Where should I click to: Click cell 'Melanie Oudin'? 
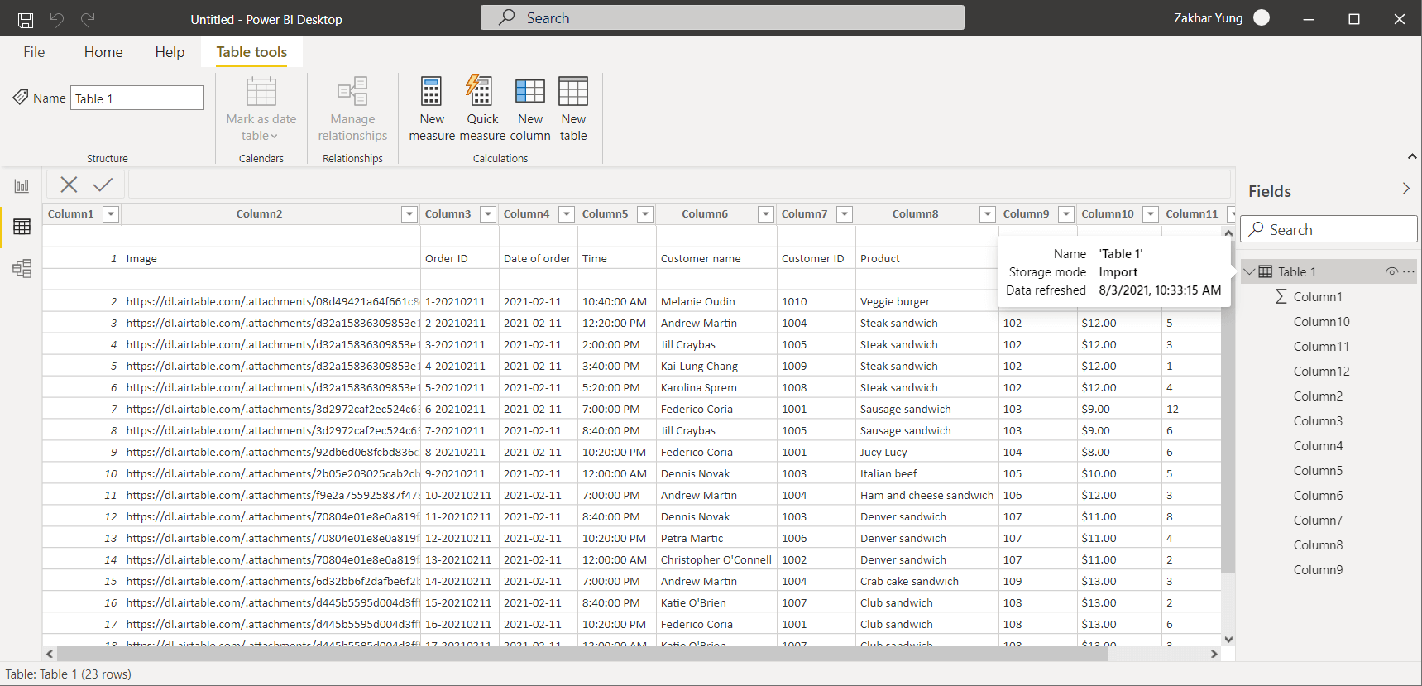[x=716, y=301]
